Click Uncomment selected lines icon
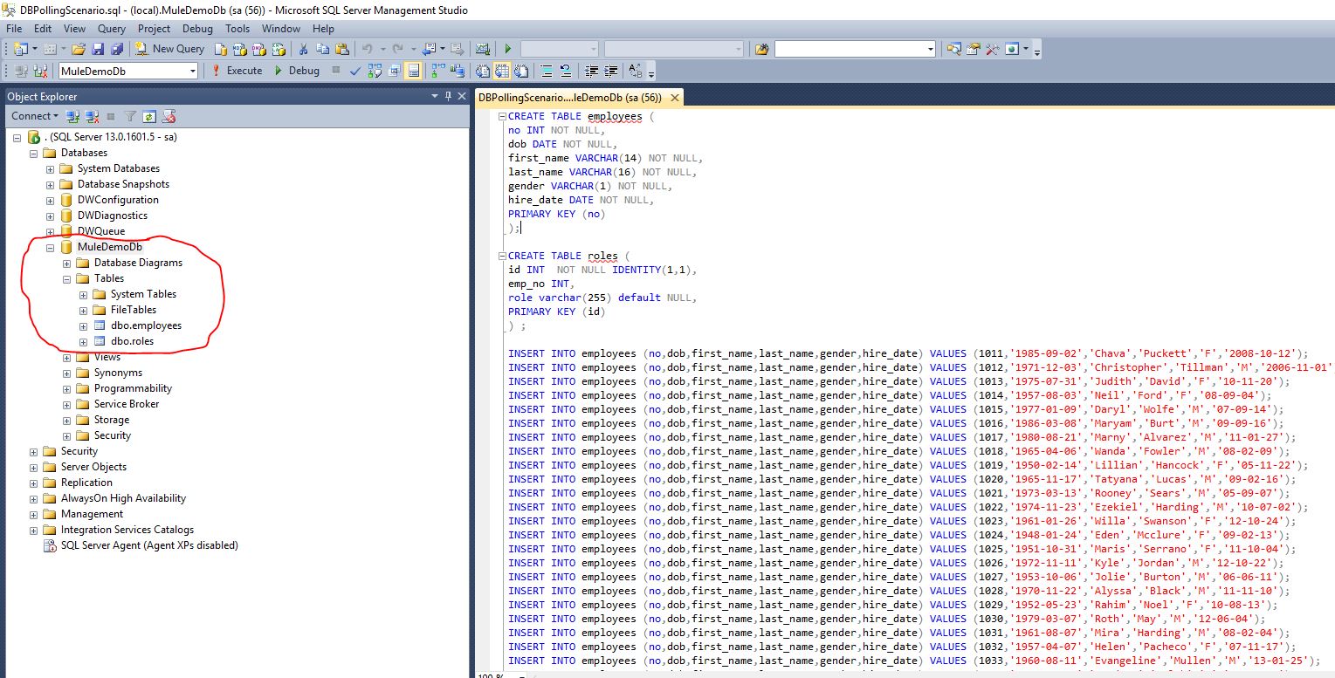 click(566, 71)
